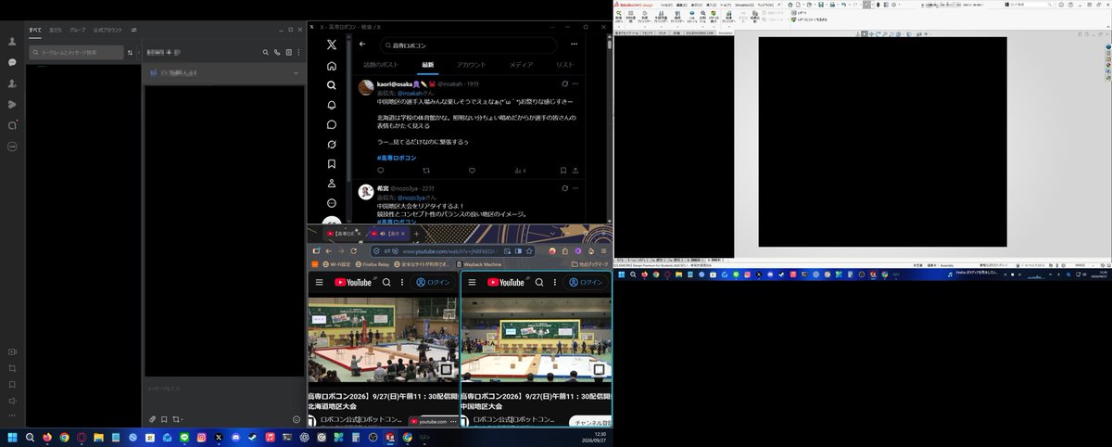Open the Grok icon in X sidebar
Image resolution: width=1112 pixels, height=447 pixels.
pyautogui.click(x=332, y=144)
